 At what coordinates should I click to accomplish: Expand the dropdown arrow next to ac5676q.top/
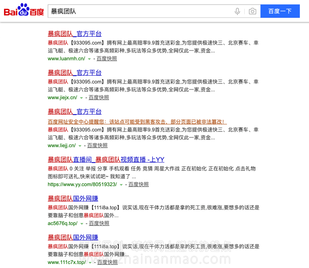coord(82,224)
